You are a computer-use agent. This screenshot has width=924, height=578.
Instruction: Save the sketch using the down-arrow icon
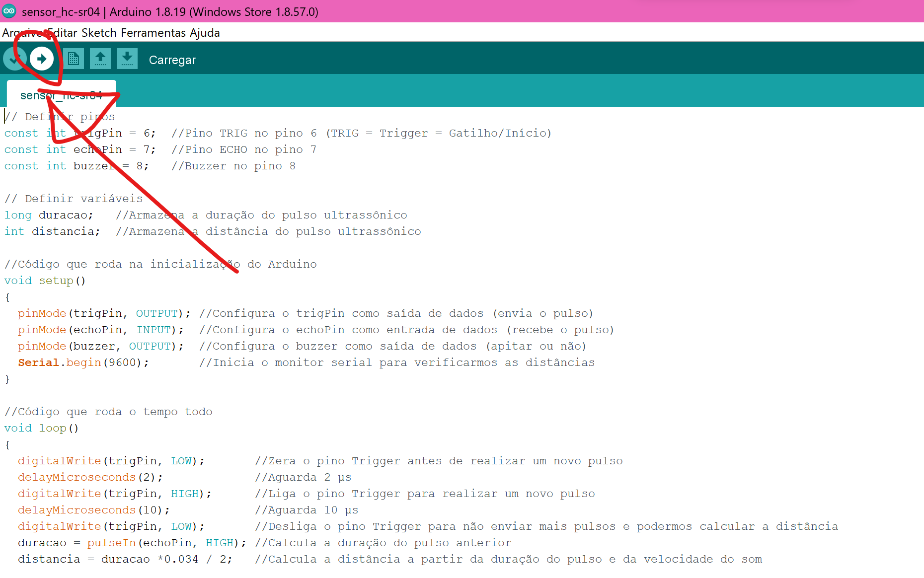click(x=127, y=59)
